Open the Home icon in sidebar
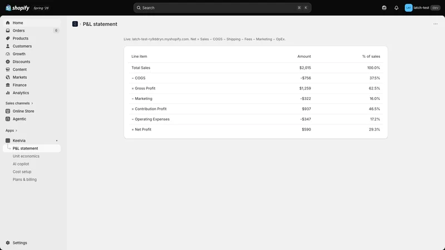This screenshot has width=445, height=250. click(x=8, y=23)
